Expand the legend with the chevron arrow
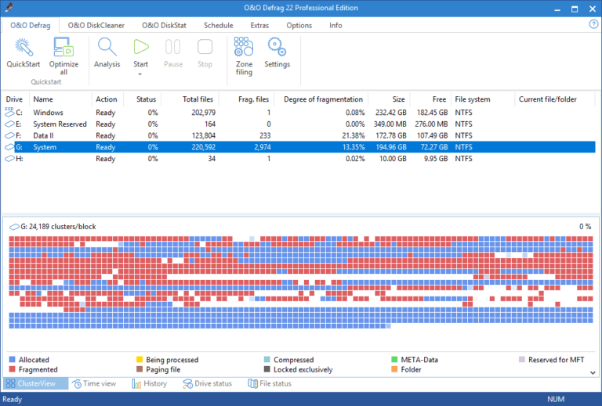602x406 pixels. click(x=593, y=372)
